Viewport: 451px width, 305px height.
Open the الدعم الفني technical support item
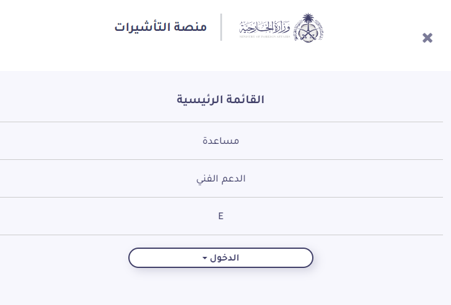pos(221,178)
